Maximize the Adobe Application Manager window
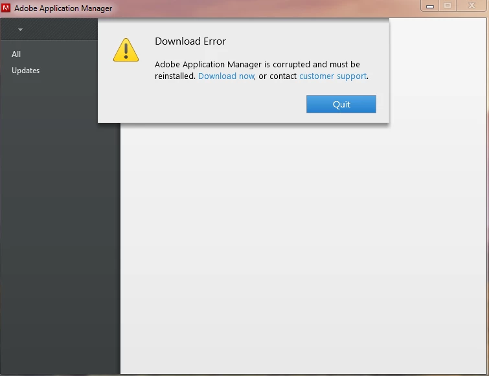Image resolution: width=489 pixels, height=376 pixels. [448, 6]
